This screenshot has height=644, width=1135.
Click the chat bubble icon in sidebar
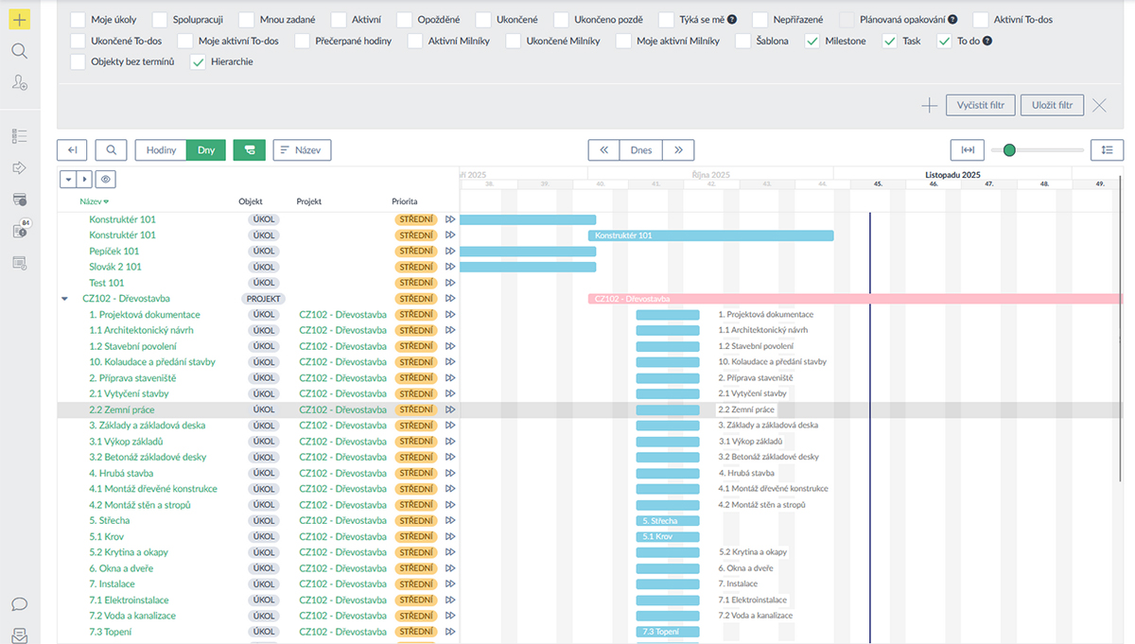tap(19, 604)
